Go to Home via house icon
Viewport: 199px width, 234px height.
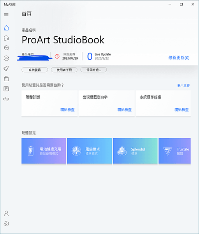(x=6, y=28)
